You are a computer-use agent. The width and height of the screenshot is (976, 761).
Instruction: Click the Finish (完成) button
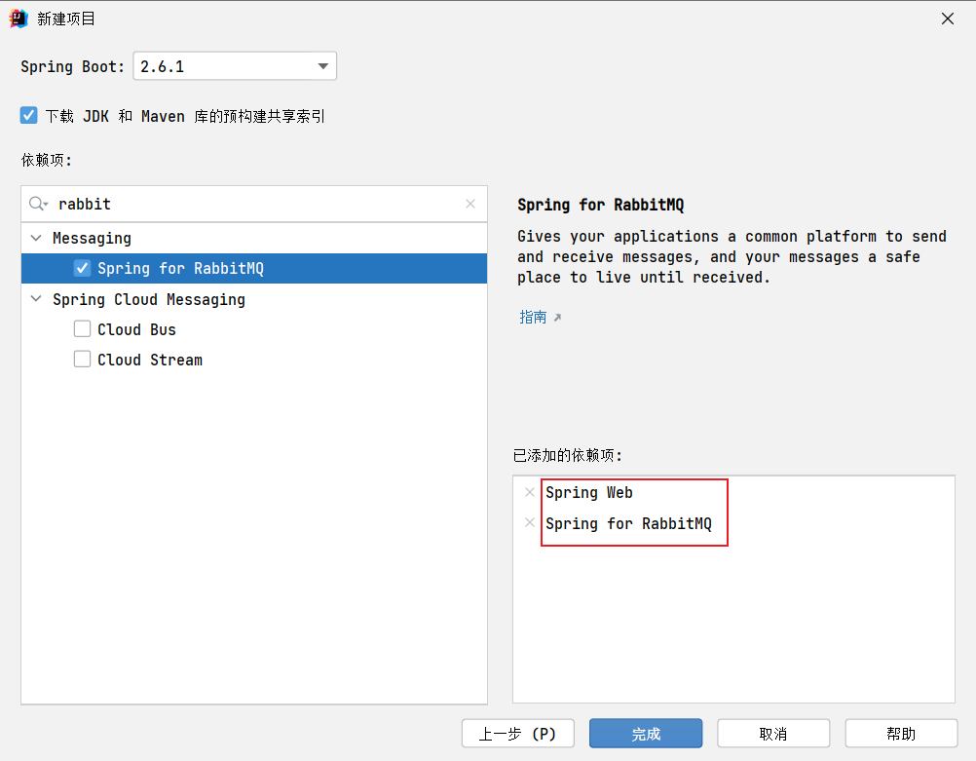(x=646, y=734)
